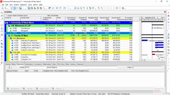The width and height of the screenshot is (170, 95).
Task: Click the Add icon on right command bar
Action: 168,13
